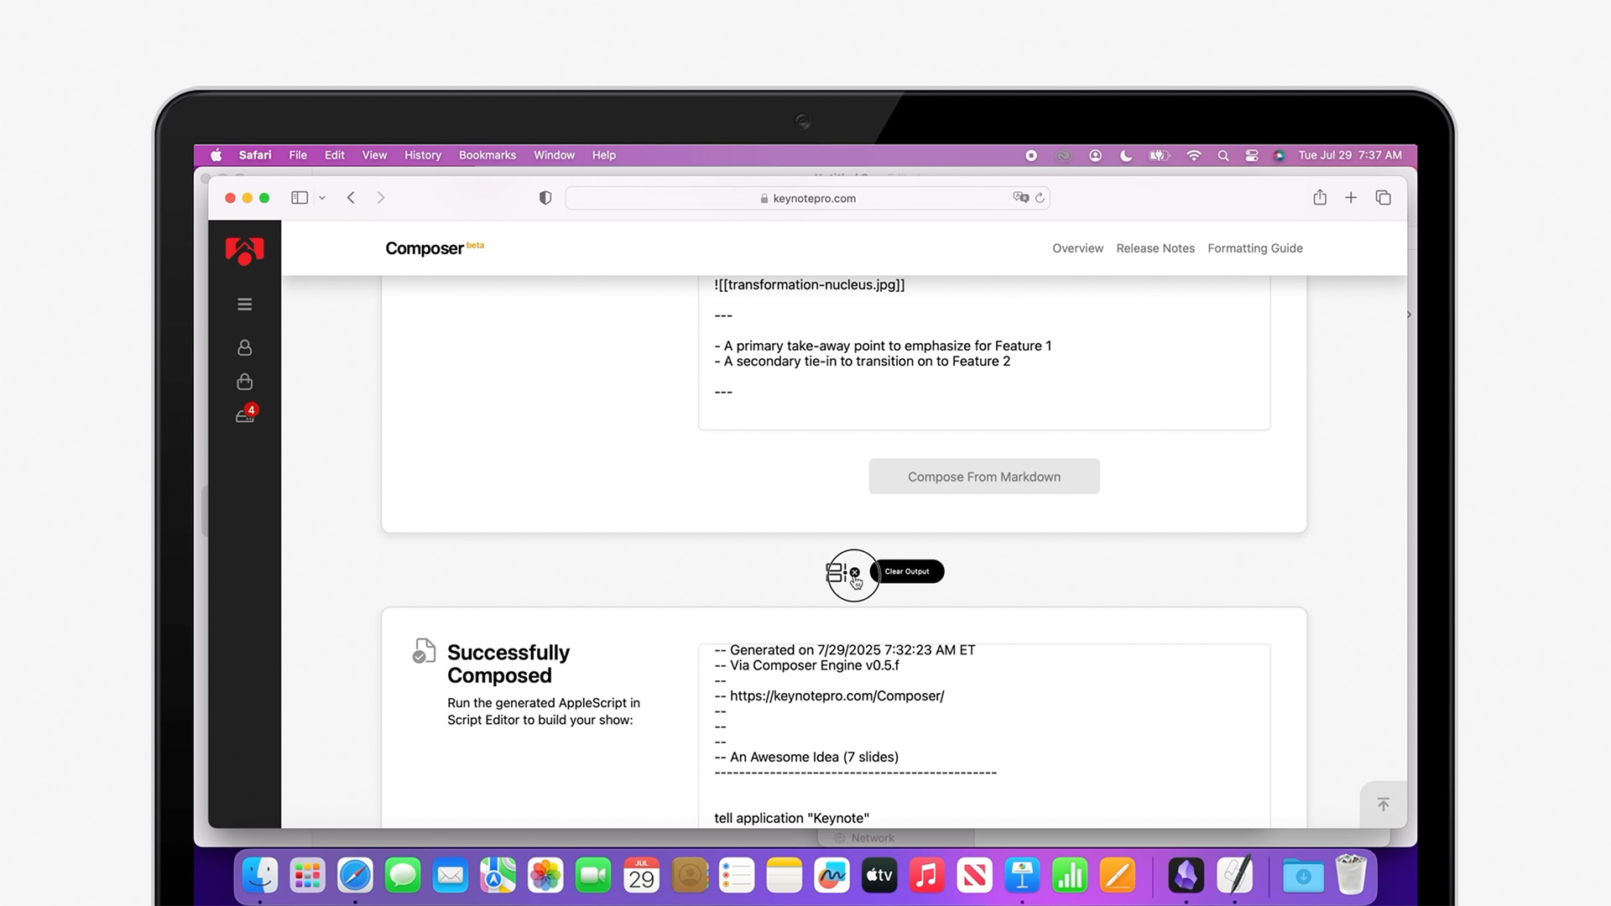The width and height of the screenshot is (1611, 906).
Task: Open the shopping bag icon in sidebar
Action: pos(244,382)
